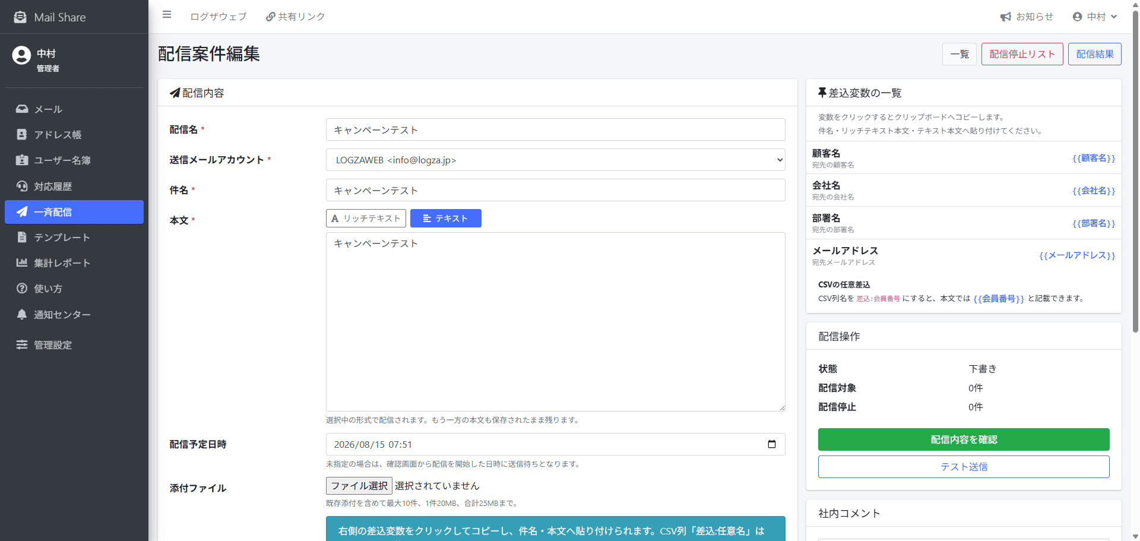The width and height of the screenshot is (1140, 541).
Task: Copy the {{メールアドレス}} merge variable
Action: (x=1077, y=255)
